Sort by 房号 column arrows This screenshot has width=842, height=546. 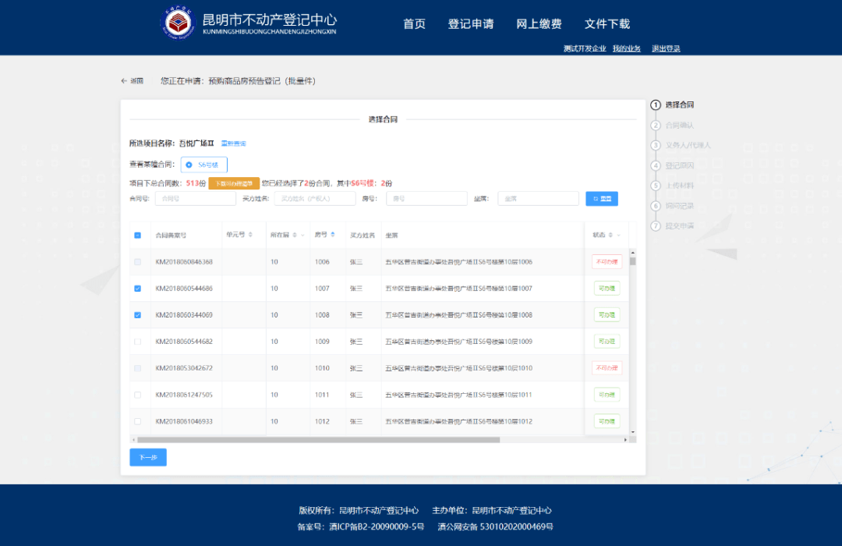click(x=333, y=235)
